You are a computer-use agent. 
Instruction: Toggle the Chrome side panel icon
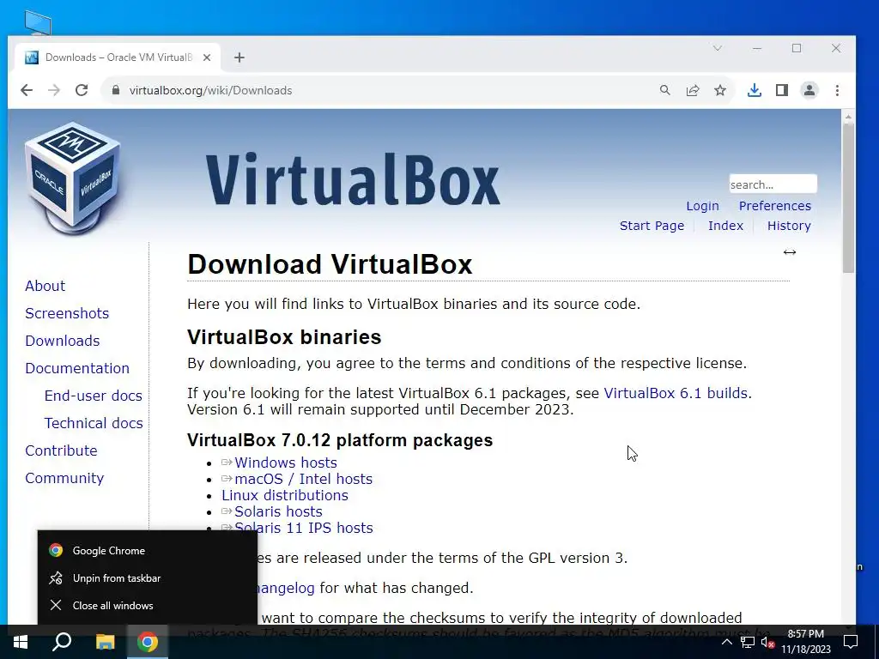click(x=782, y=90)
